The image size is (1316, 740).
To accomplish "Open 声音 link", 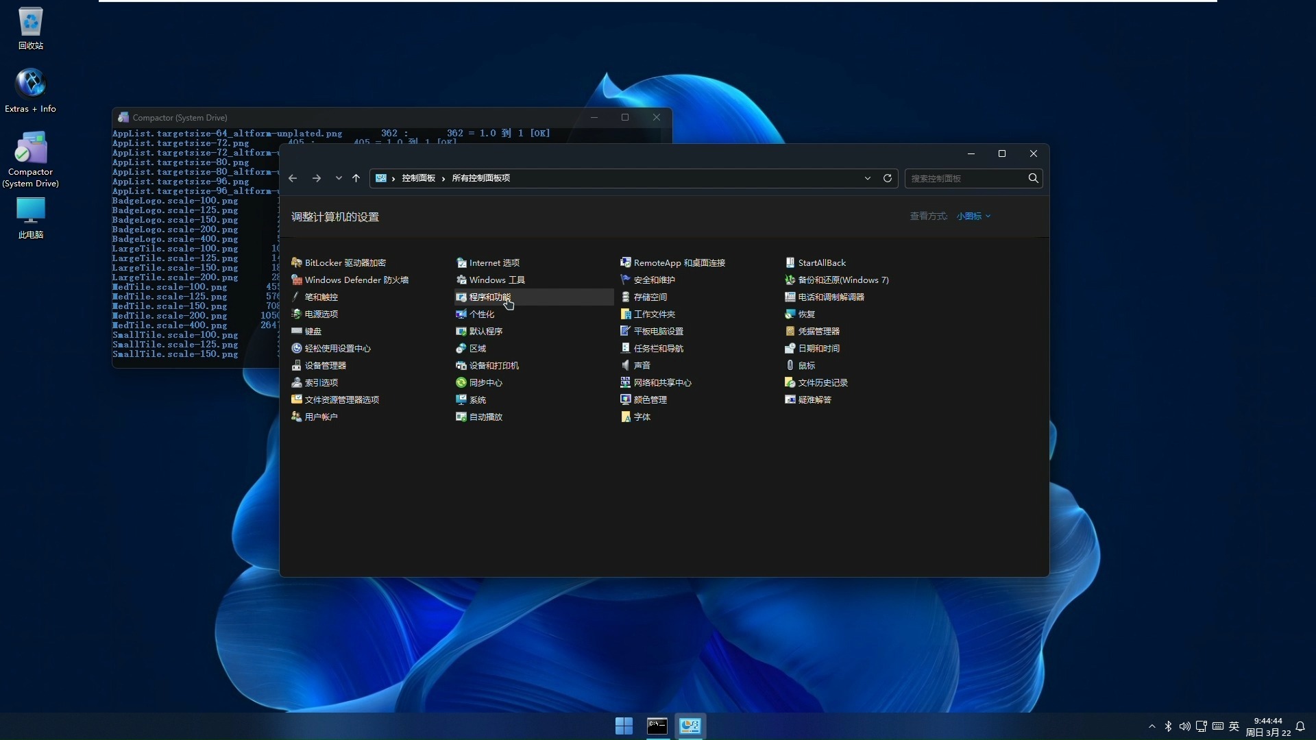I will [x=642, y=366].
